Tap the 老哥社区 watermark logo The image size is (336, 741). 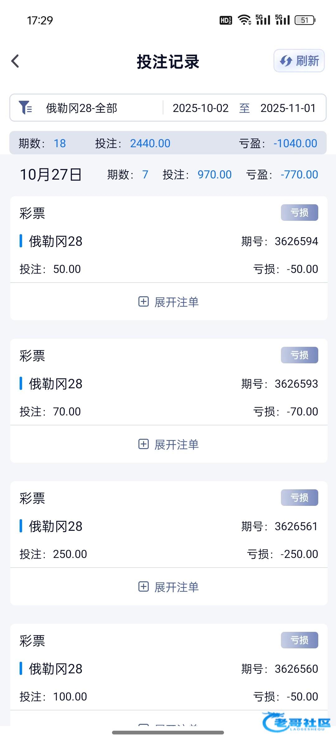pos(297,722)
